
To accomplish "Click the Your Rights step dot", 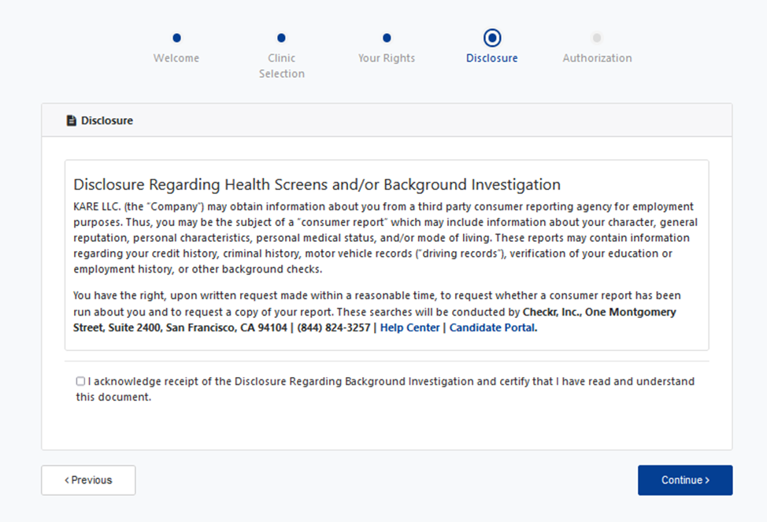I will [x=386, y=36].
